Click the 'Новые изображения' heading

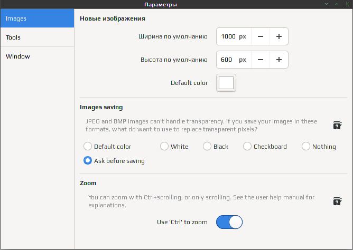[113, 18]
